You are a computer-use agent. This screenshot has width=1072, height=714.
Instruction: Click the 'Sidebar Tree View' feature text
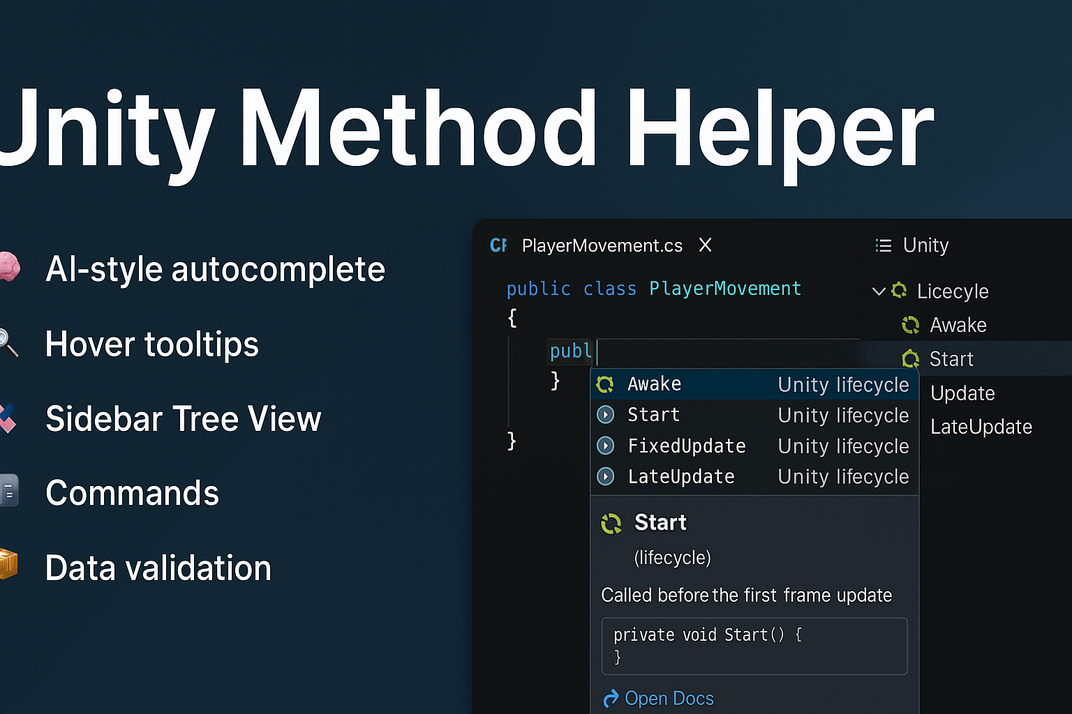point(184,419)
